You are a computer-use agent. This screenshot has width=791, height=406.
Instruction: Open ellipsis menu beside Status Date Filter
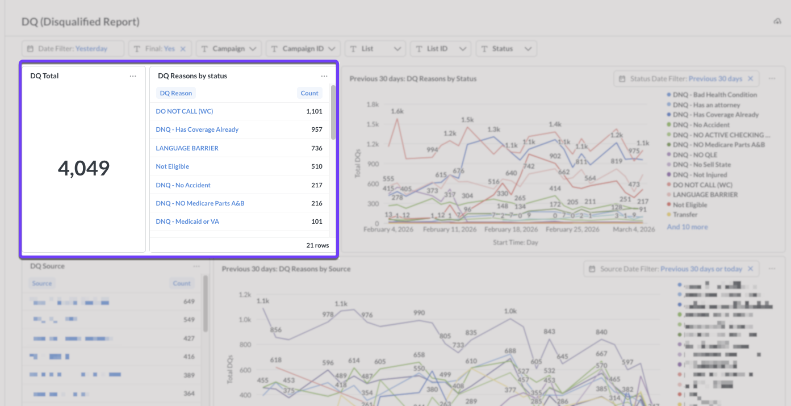point(772,79)
